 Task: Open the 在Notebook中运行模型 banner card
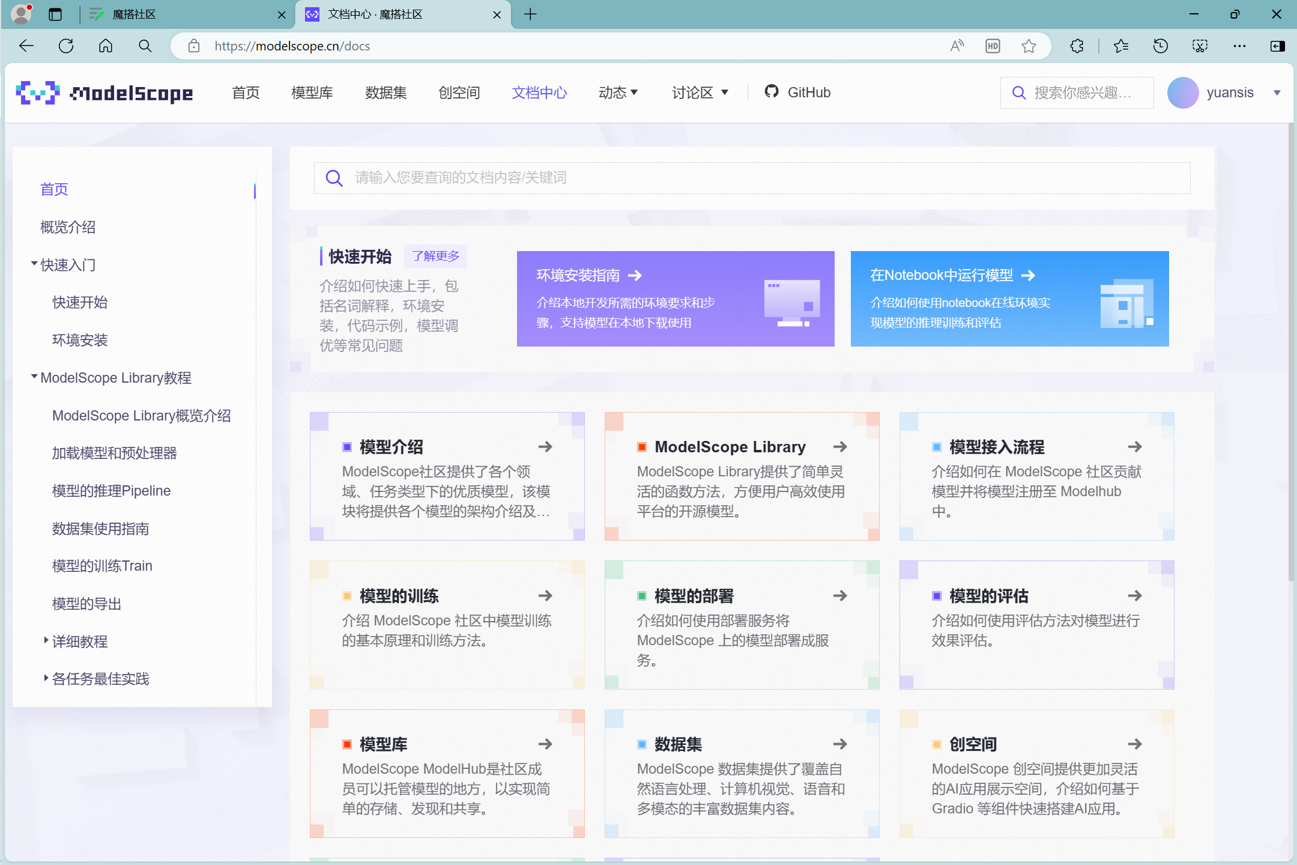(x=1009, y=299)
